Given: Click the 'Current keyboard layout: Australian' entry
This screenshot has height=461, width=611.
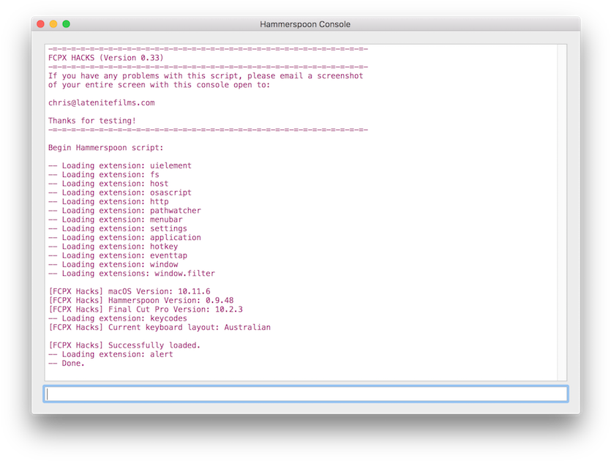Looking at the screenshot, I should coord(156,327).
